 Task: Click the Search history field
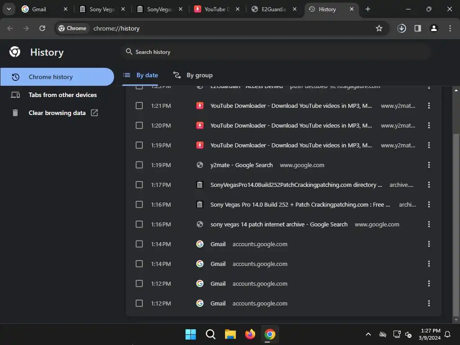[x=276, y=52]
